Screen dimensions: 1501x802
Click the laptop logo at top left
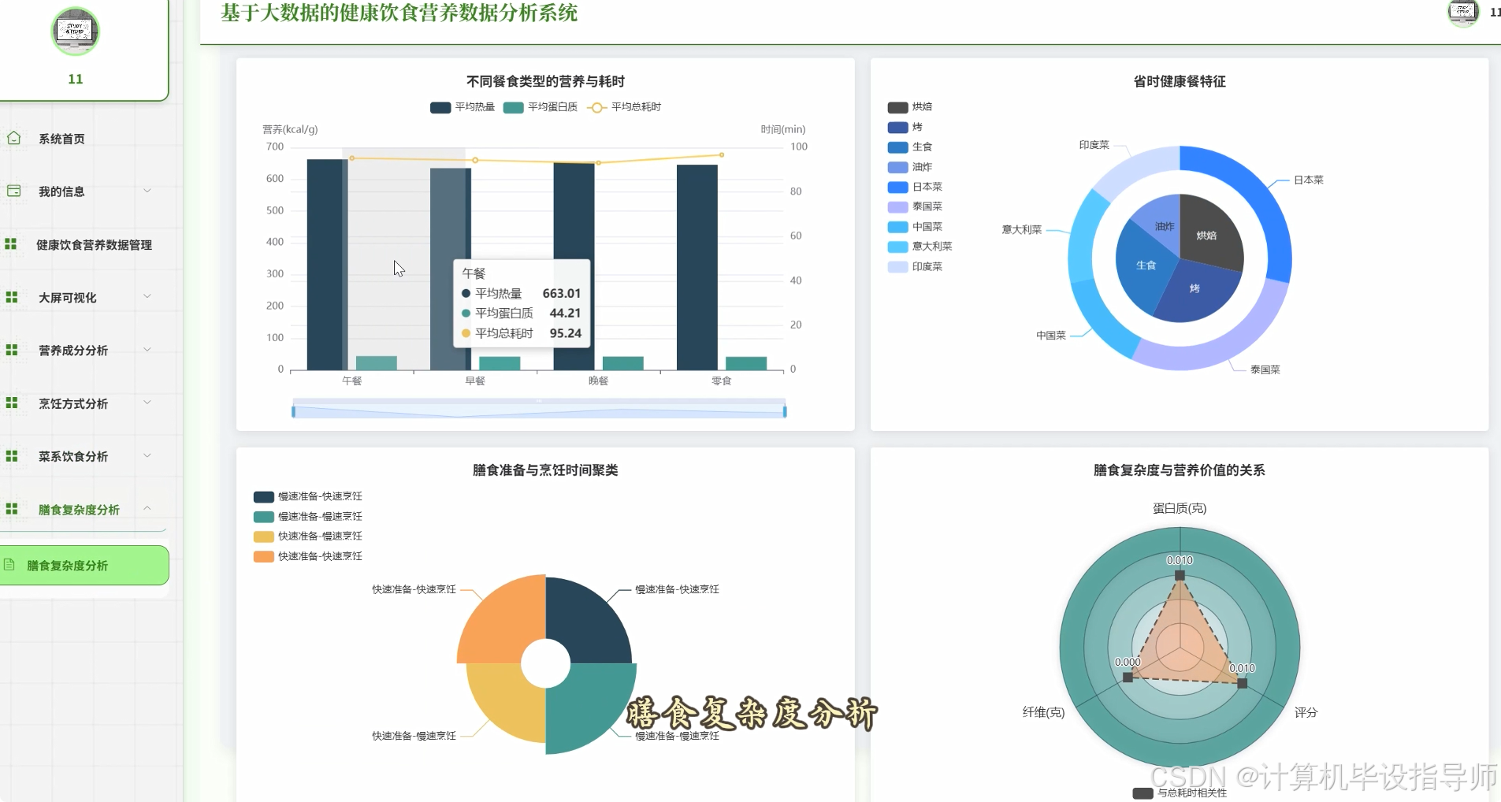75,31
